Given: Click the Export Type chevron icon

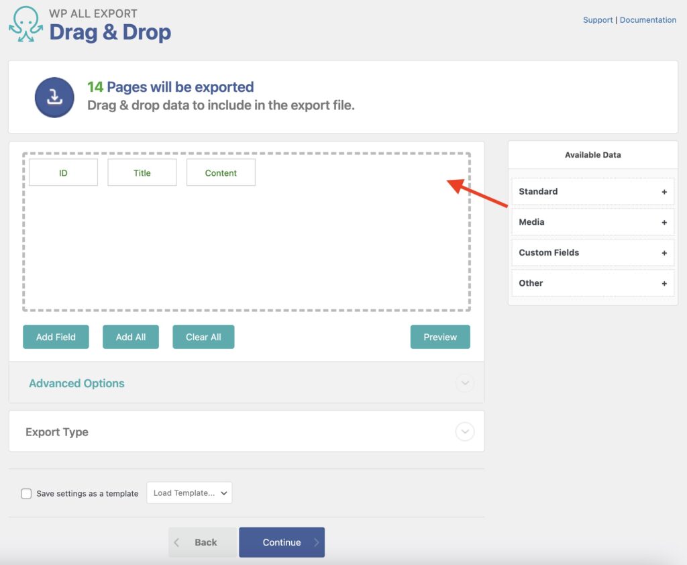Looking at the screenshot, I should coord(465,432).
